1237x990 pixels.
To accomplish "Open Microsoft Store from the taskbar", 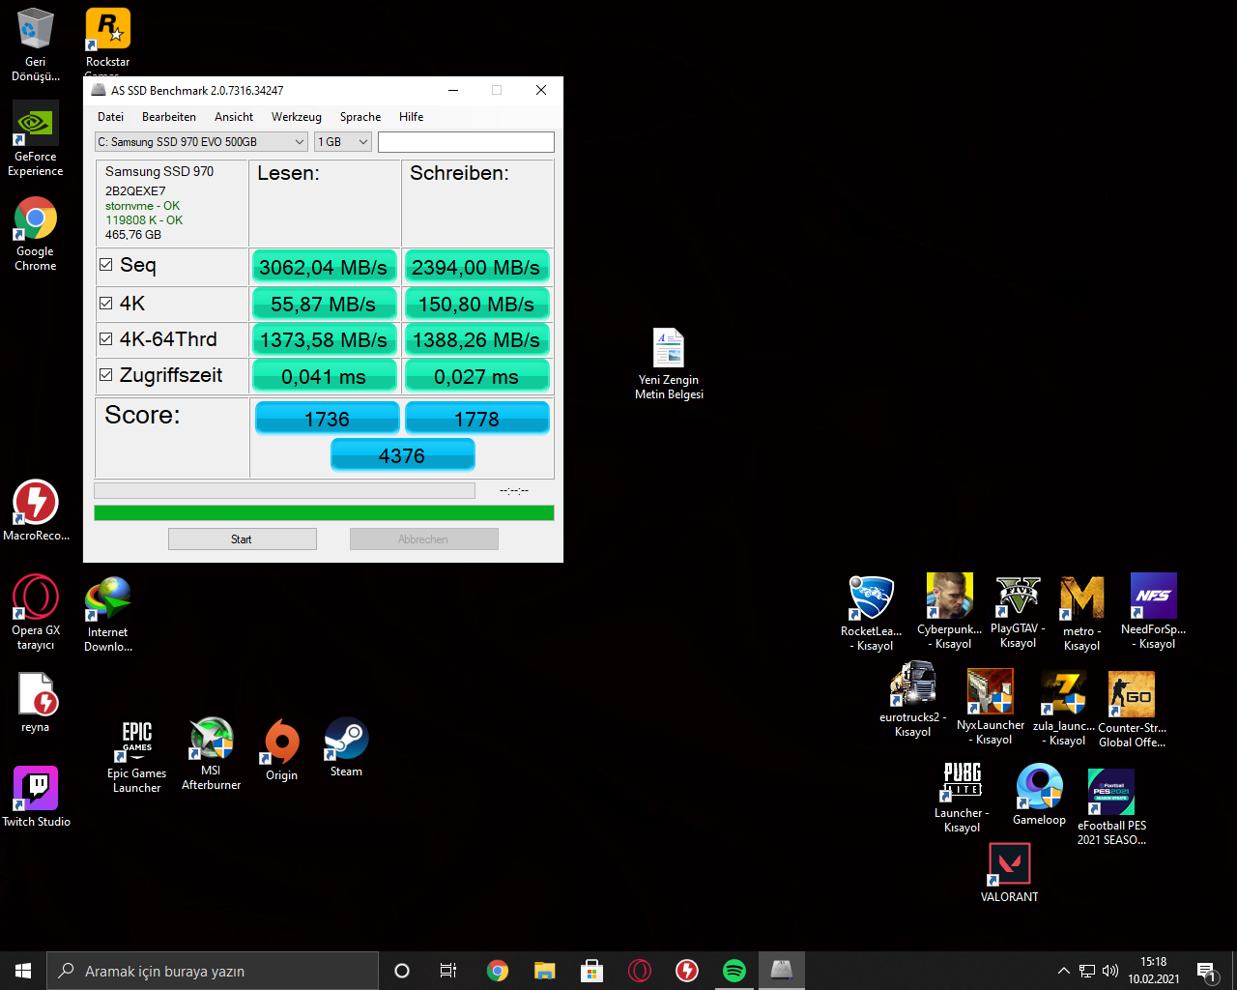I will click(592, 971).
